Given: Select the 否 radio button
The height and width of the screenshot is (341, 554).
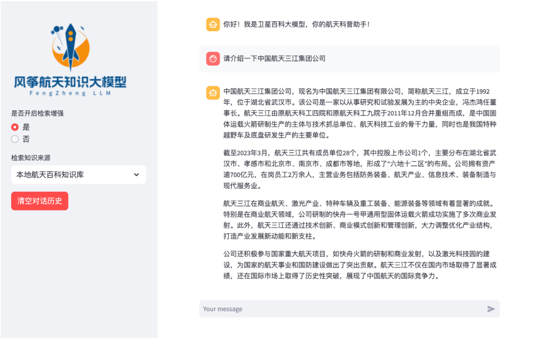Looking at the screenshot, I should (x=15, y=139).
